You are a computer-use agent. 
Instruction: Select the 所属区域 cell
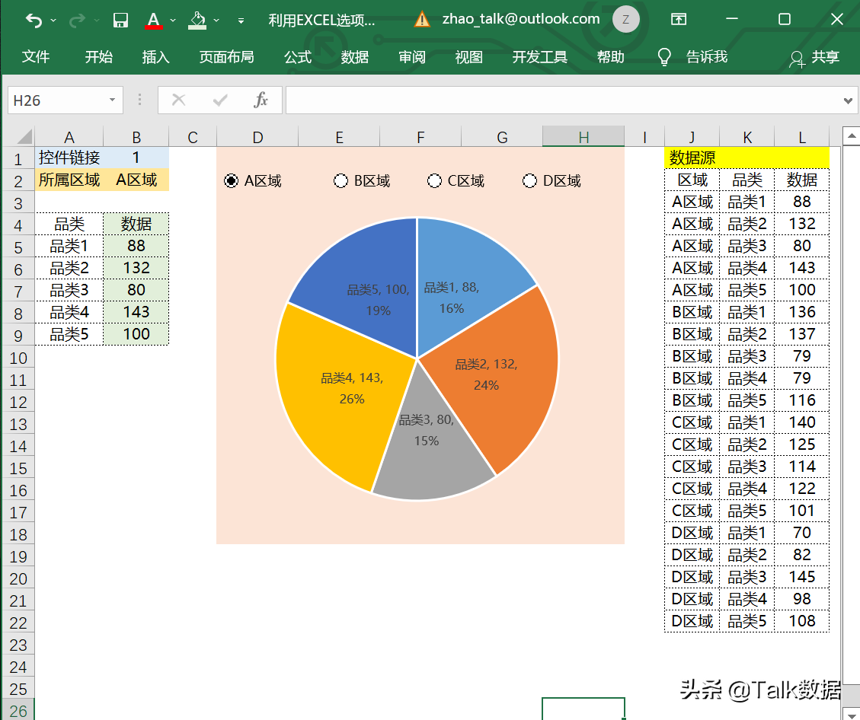(x=69, y=180)
